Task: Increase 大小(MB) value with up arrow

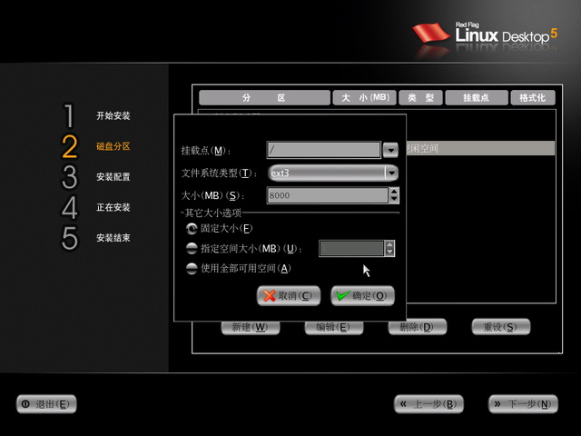Action: tap(393, 191)
